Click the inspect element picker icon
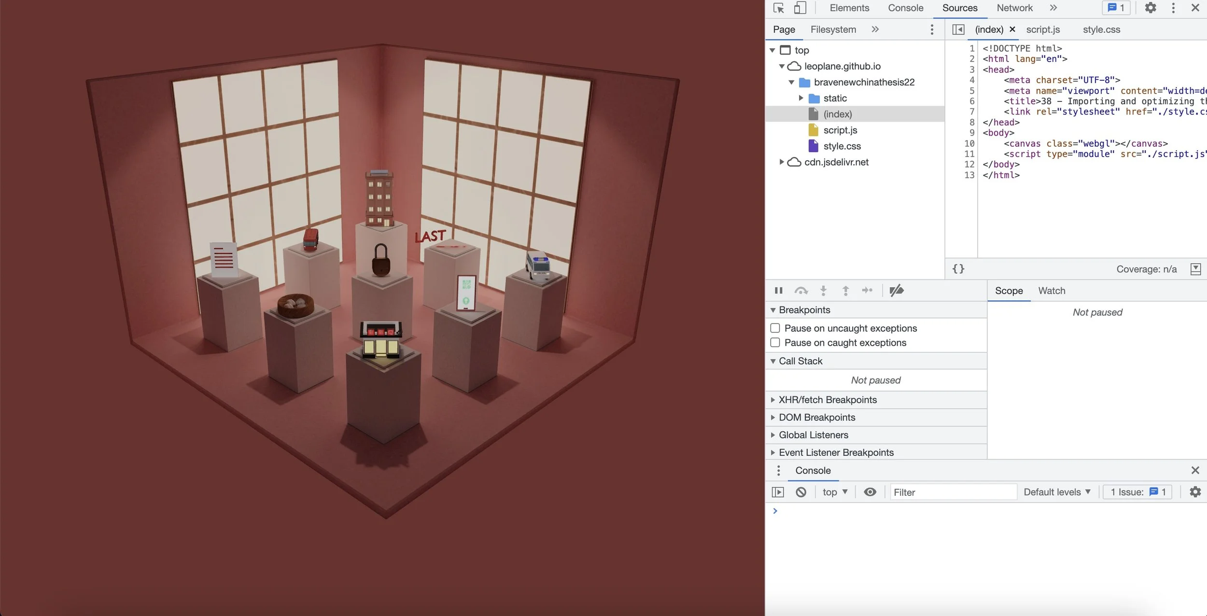This screenshot has width=1207, height=616. 778,8
